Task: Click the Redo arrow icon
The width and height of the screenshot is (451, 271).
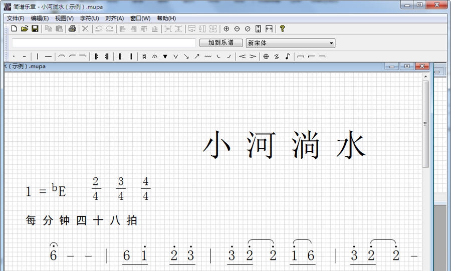Action: 110,29
